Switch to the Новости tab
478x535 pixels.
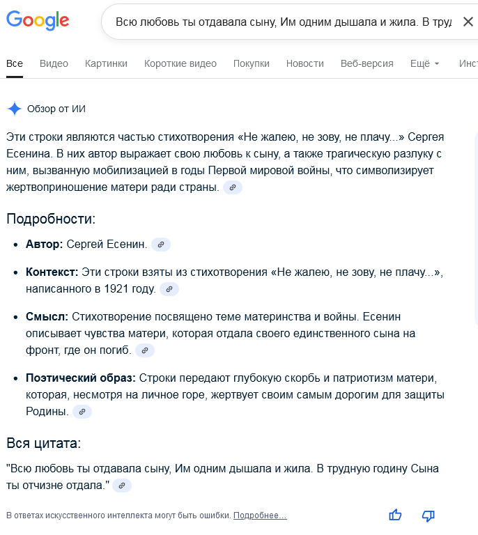click(305, 63)
